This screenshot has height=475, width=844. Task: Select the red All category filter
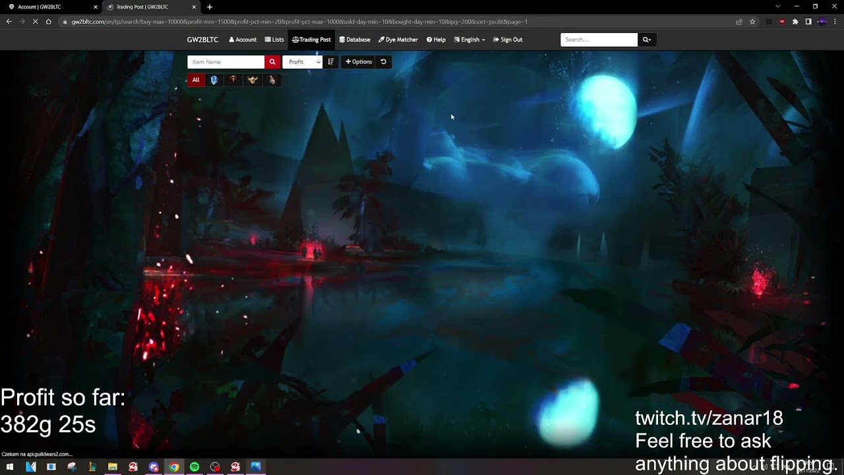pos(196,80)
